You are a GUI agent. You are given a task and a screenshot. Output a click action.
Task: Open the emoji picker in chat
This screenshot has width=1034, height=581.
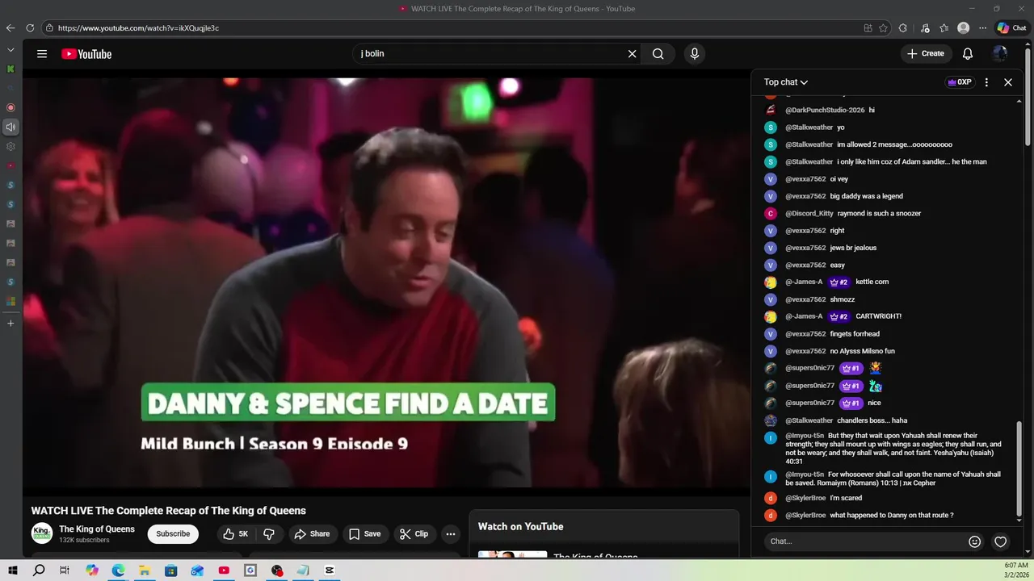point(975,541)
